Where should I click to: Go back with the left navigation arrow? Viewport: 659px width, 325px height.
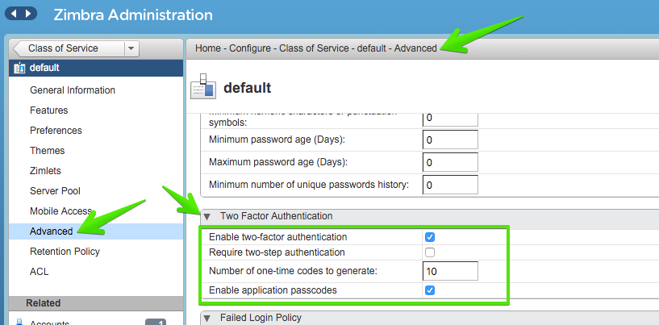14,14
